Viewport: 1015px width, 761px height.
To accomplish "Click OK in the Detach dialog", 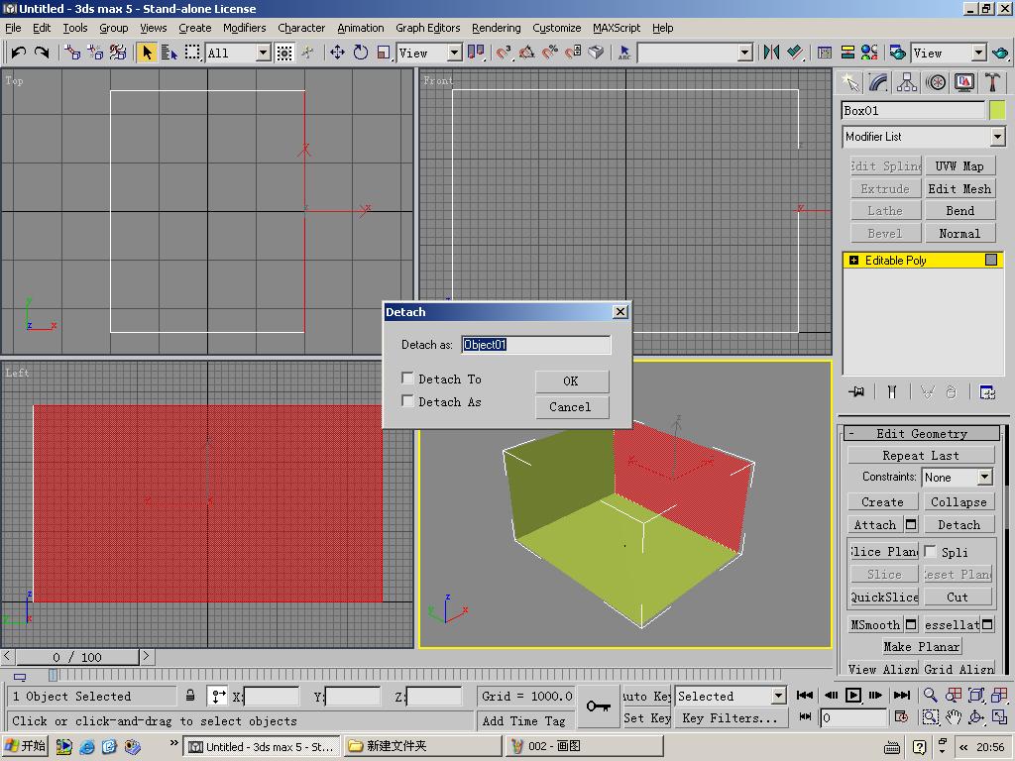I will point(571,381).
